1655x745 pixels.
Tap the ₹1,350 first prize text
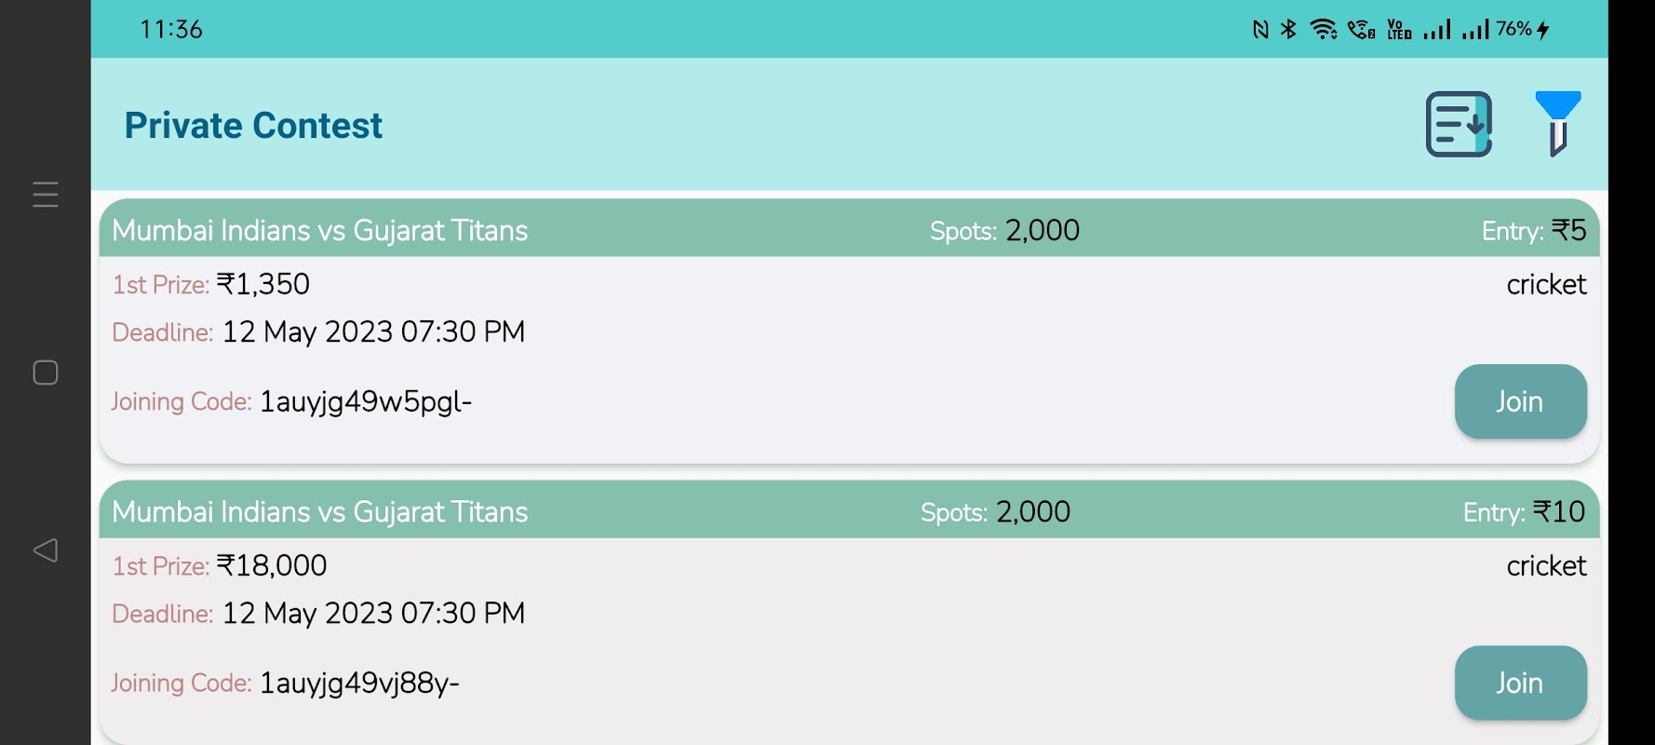tap(262, 284)
